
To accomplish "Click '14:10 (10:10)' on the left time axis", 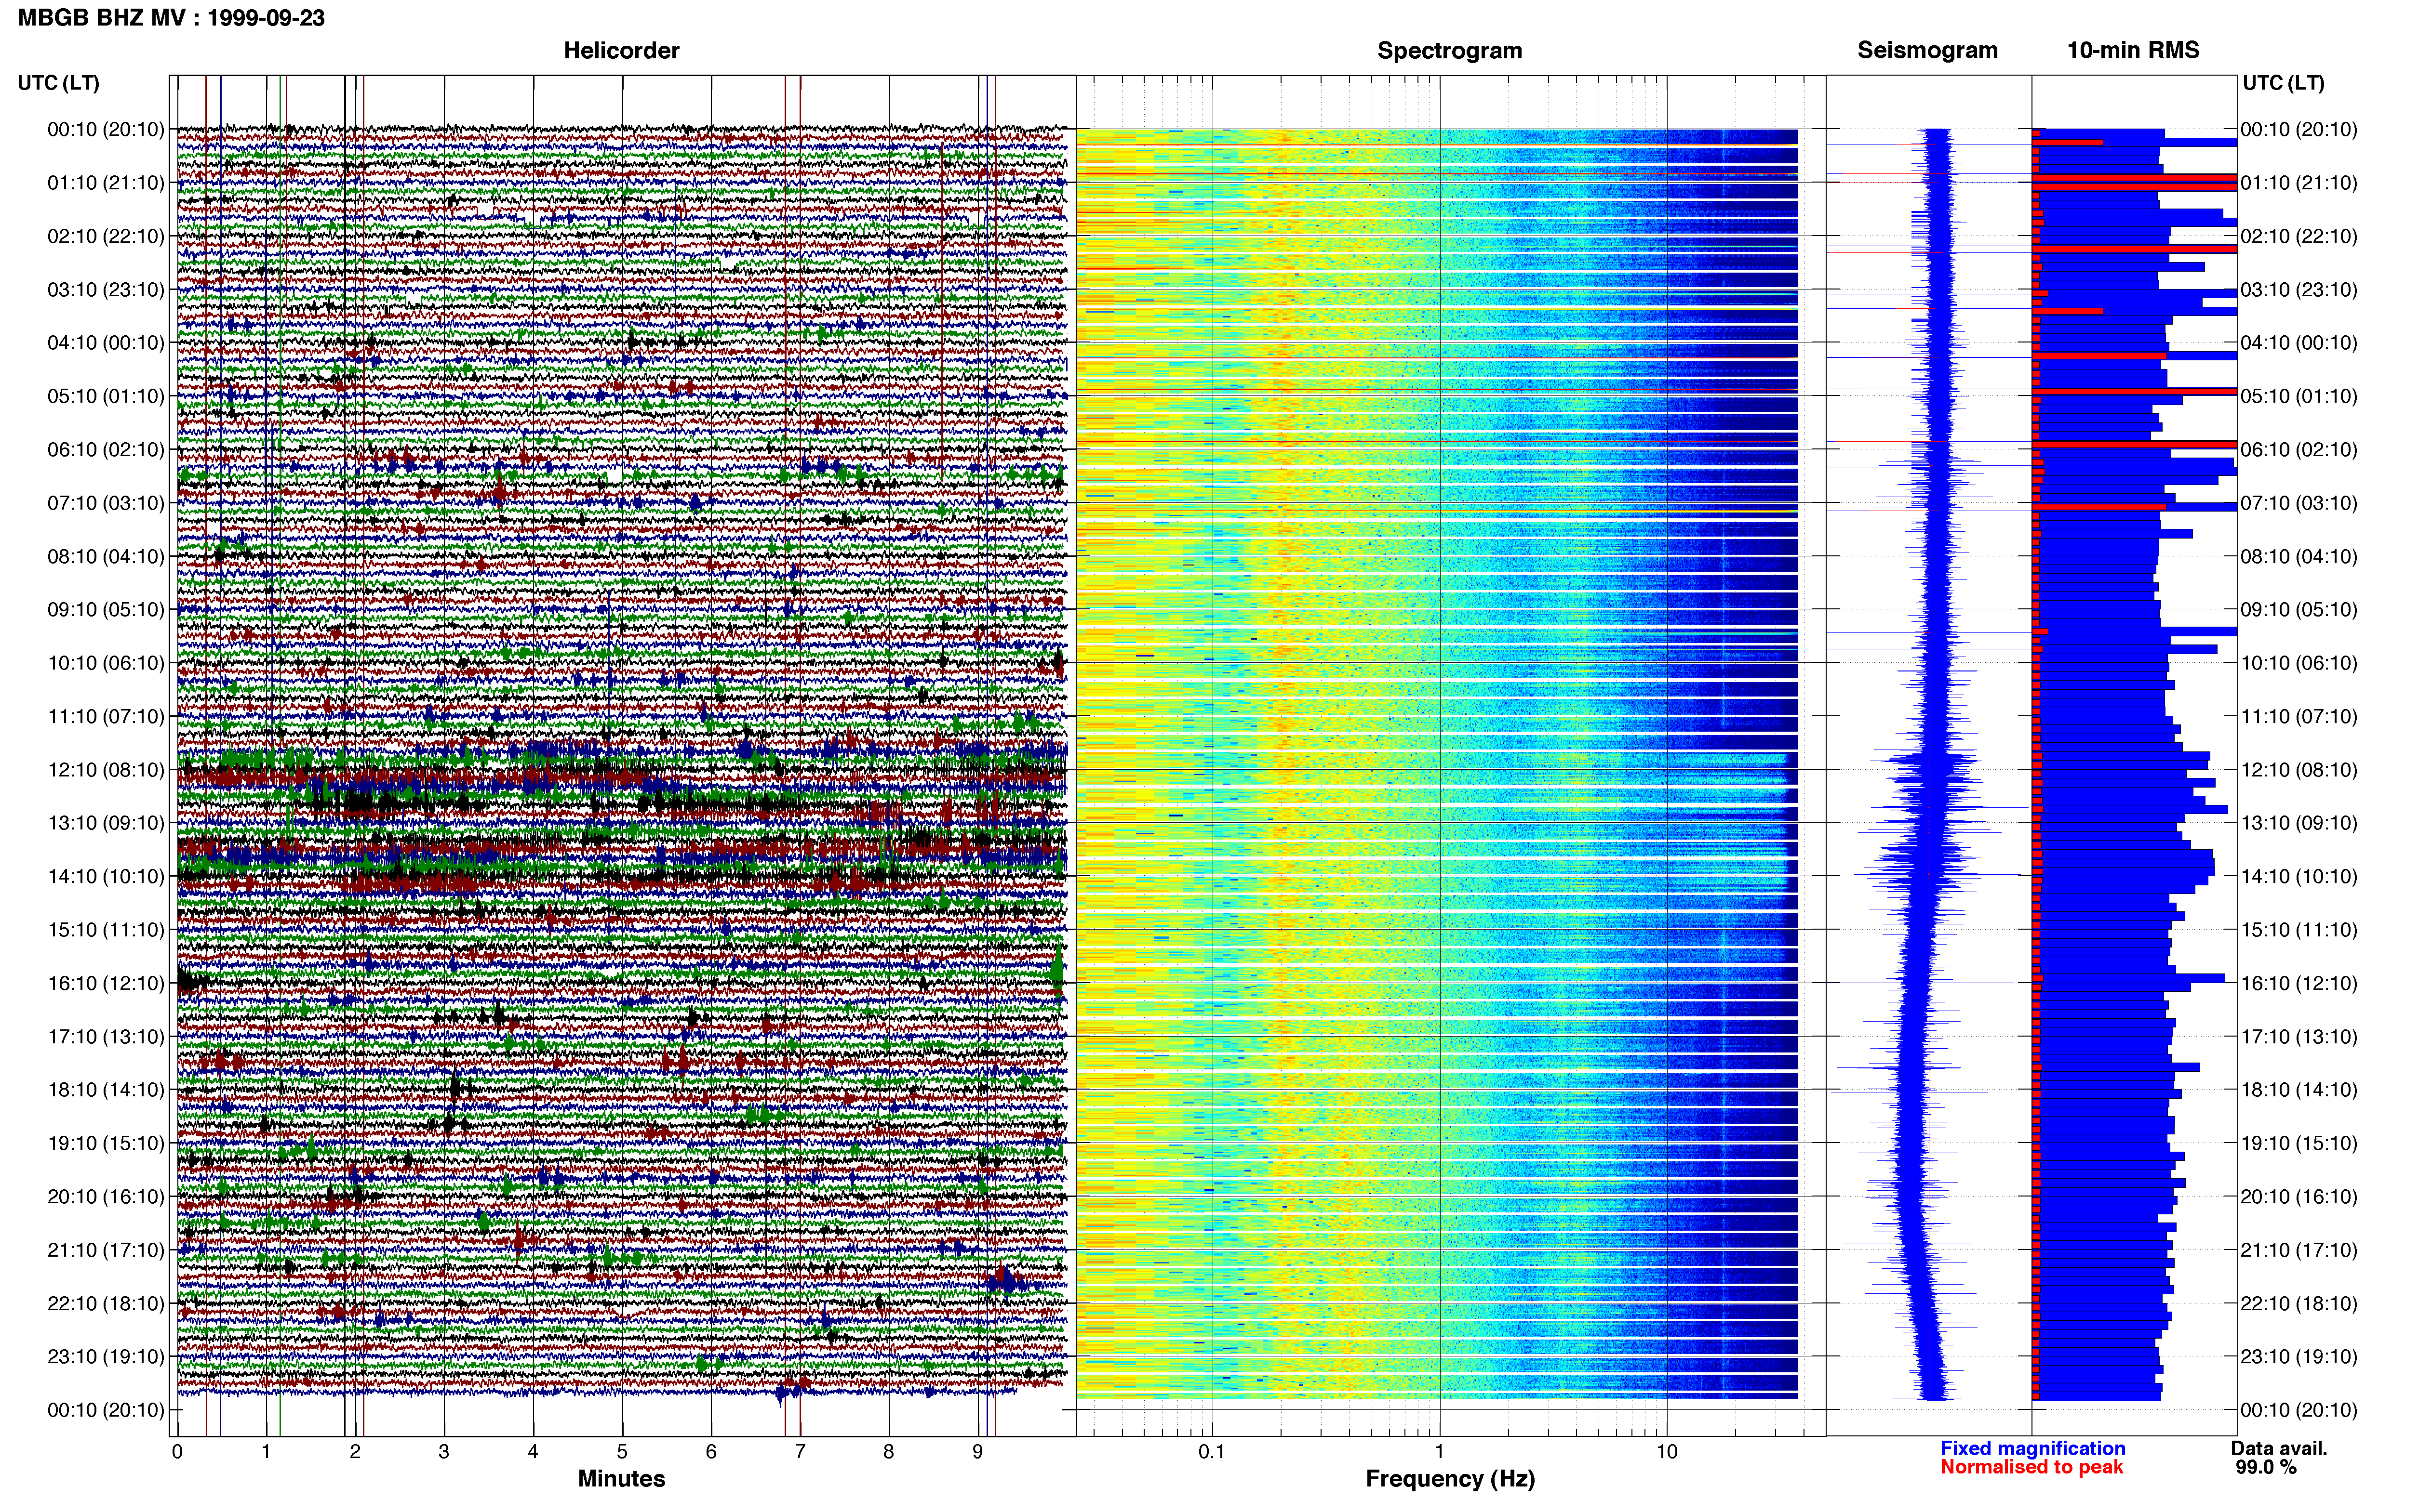I will (106, 876).
